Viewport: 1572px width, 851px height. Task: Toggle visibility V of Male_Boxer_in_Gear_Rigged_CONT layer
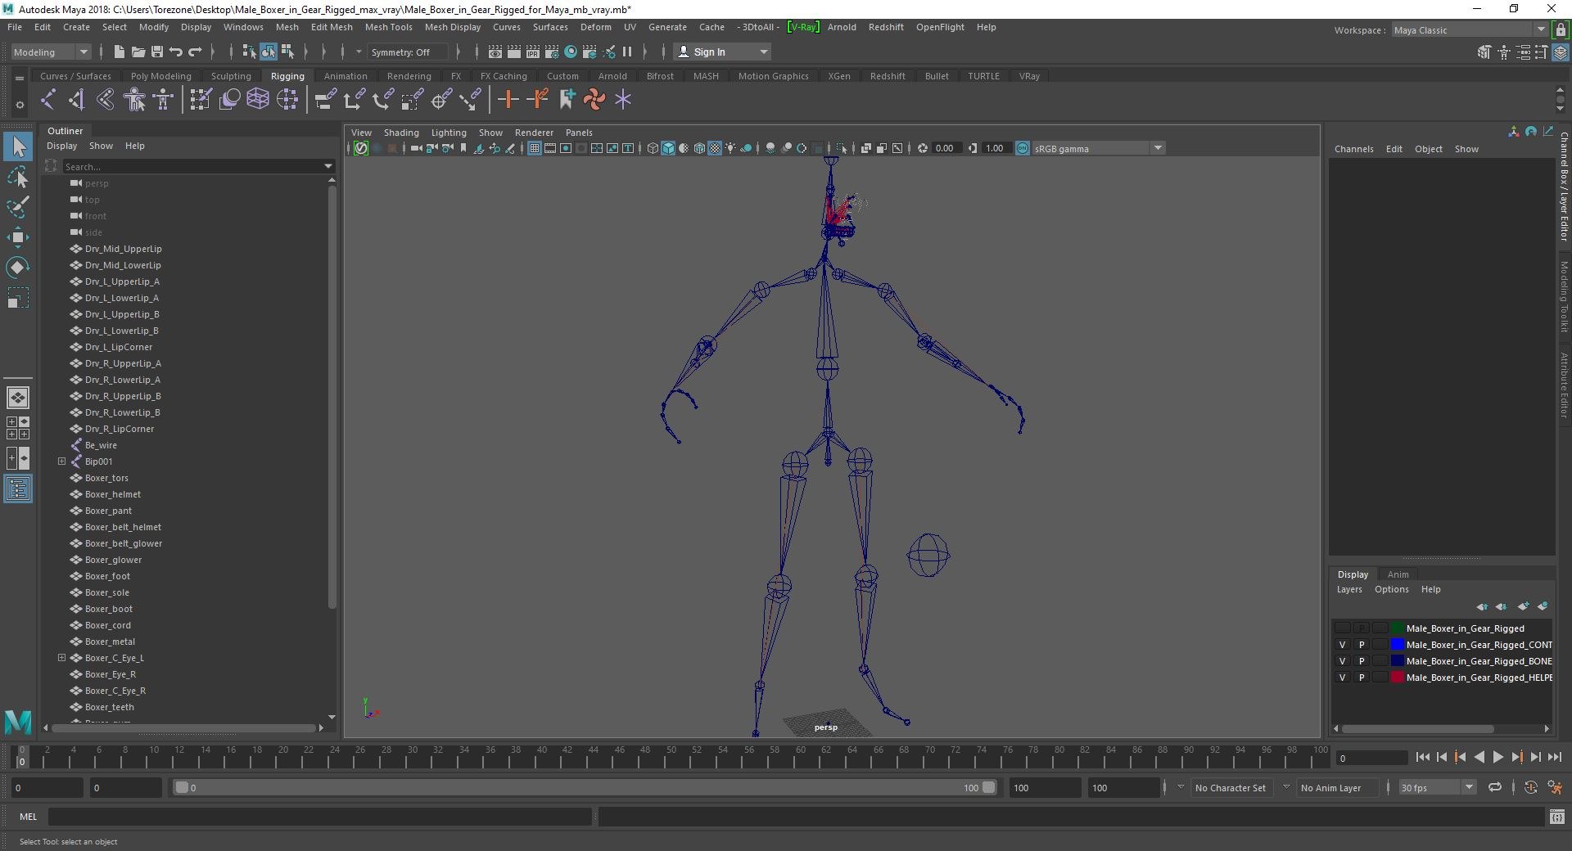(1342, 645)
